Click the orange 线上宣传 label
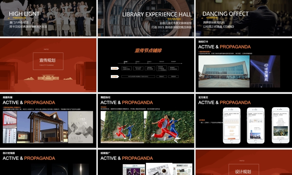This screenshot has height=175, width=292. (x=114, y=68)
